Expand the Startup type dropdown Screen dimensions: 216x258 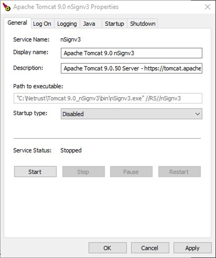pyautogui.click(x=131, y=114)
